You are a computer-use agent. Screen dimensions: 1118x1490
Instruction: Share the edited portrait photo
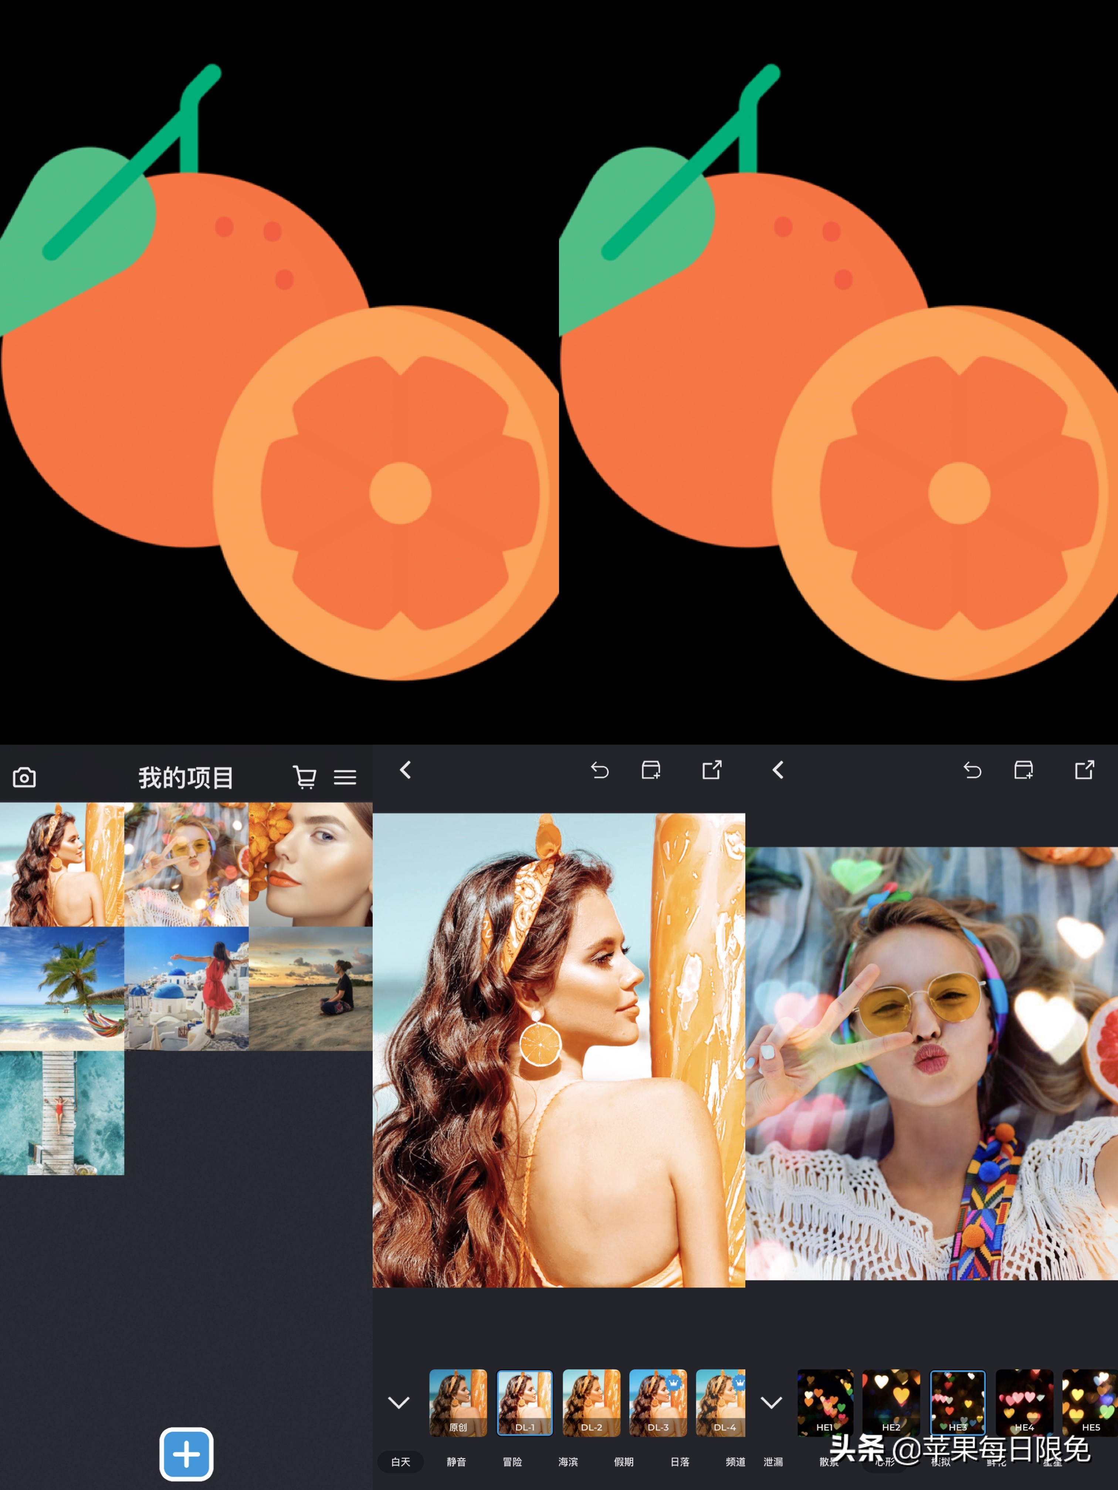click(x=712, y=771)
